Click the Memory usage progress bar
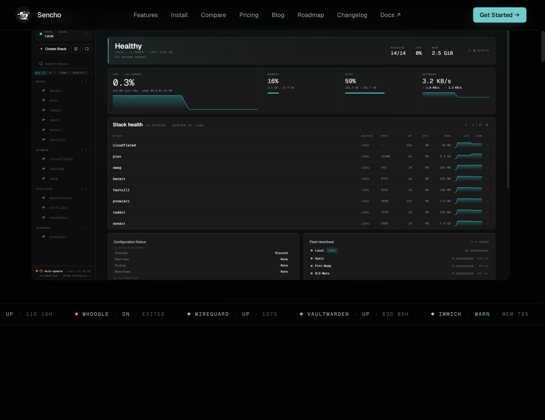Image resolution: width=545 pixels, height=420 pixels. coord(273,93)
